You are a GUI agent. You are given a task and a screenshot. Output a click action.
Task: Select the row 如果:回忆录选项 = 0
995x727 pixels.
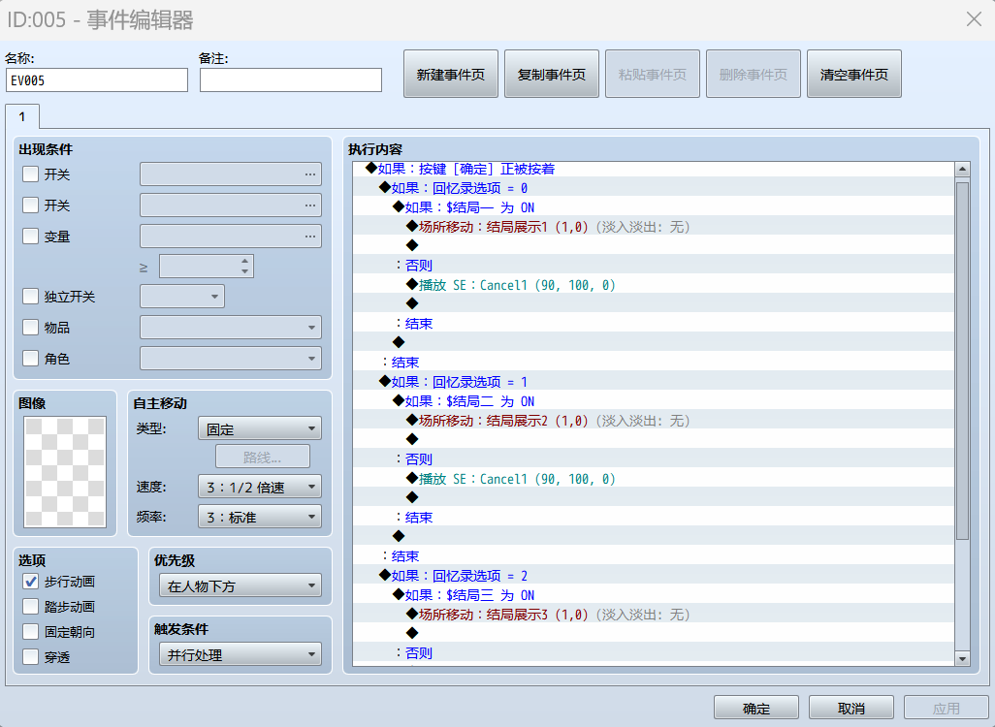pos(653,188)
